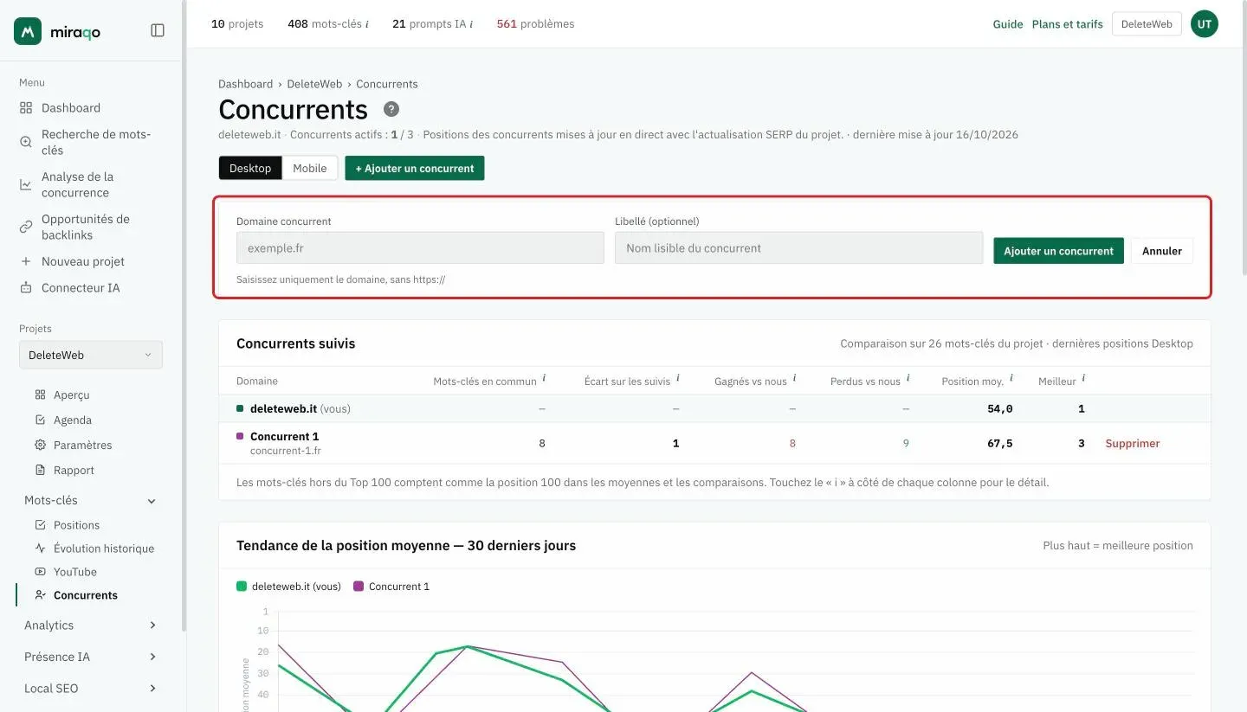The height and width of the screenshot is (712, 1247).
Task: Open the DeleteWeb account selector in header
Action: 1147,24
